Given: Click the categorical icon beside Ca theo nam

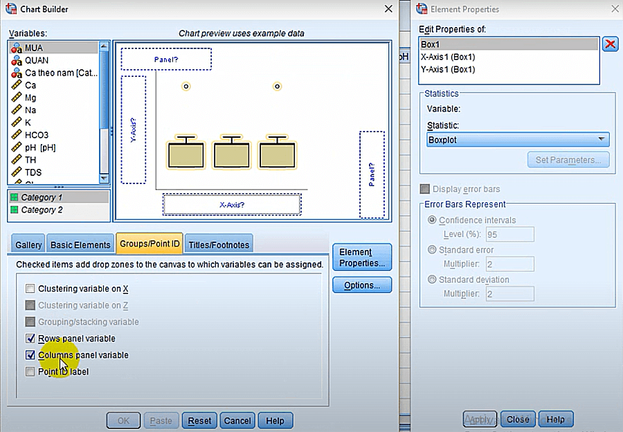Looking at the screenshot, I should click(x=15, y=73).
